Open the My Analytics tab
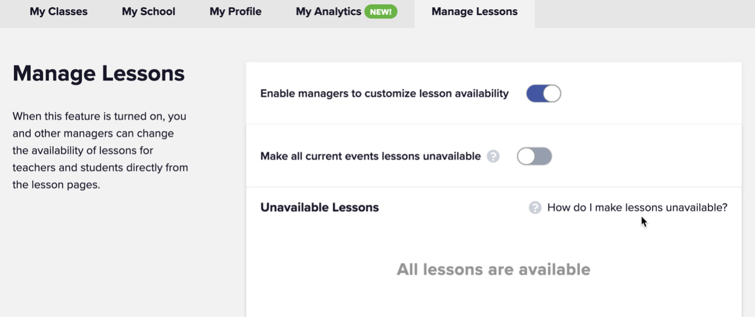This screenshot has width=755, height=319. click(x=328, y=12)
